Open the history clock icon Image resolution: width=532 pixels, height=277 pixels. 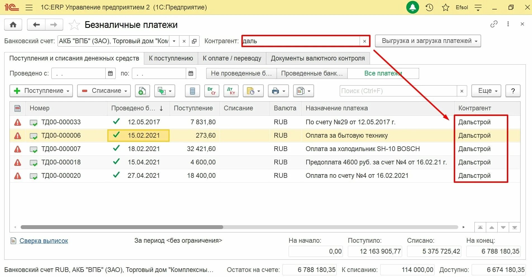pos(429,8)
